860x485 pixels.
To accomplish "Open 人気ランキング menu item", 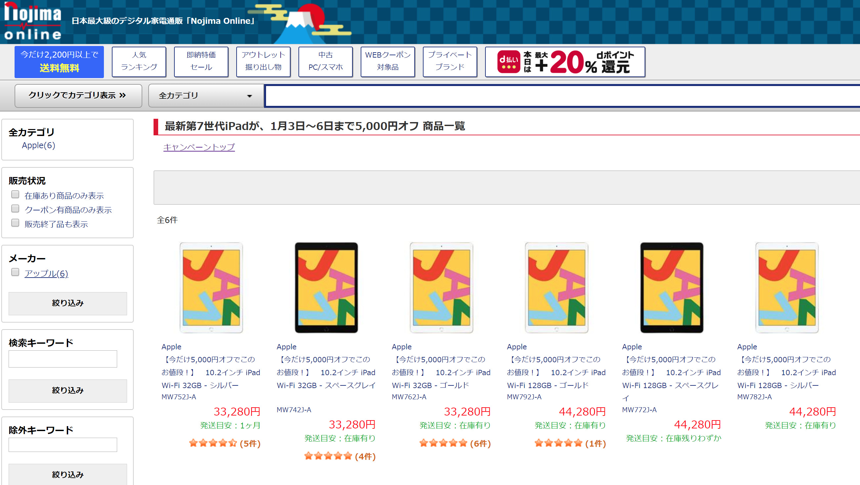I will coord(139,62).
